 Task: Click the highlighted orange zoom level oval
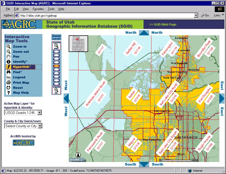pyautogui.click(x=56, y=66)
